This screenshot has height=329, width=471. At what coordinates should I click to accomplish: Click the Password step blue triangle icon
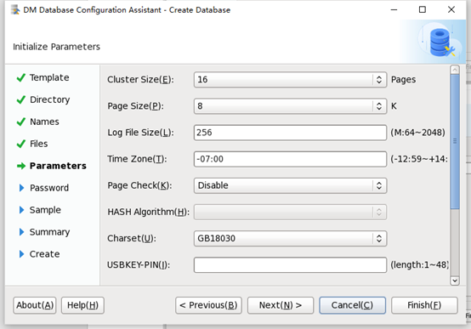(21, 188)
